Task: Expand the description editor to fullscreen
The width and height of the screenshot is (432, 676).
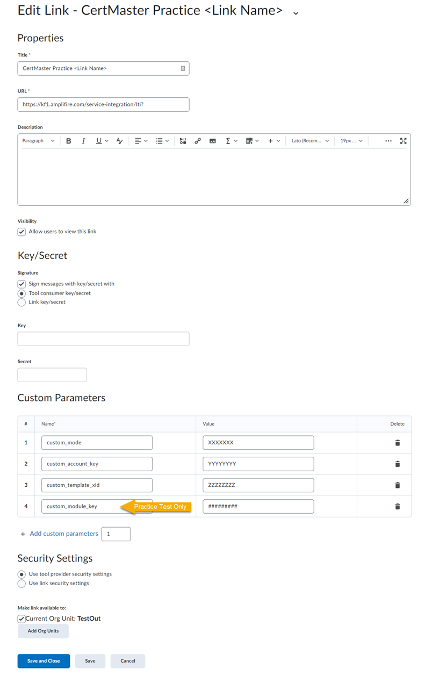Action: [404, 141]
